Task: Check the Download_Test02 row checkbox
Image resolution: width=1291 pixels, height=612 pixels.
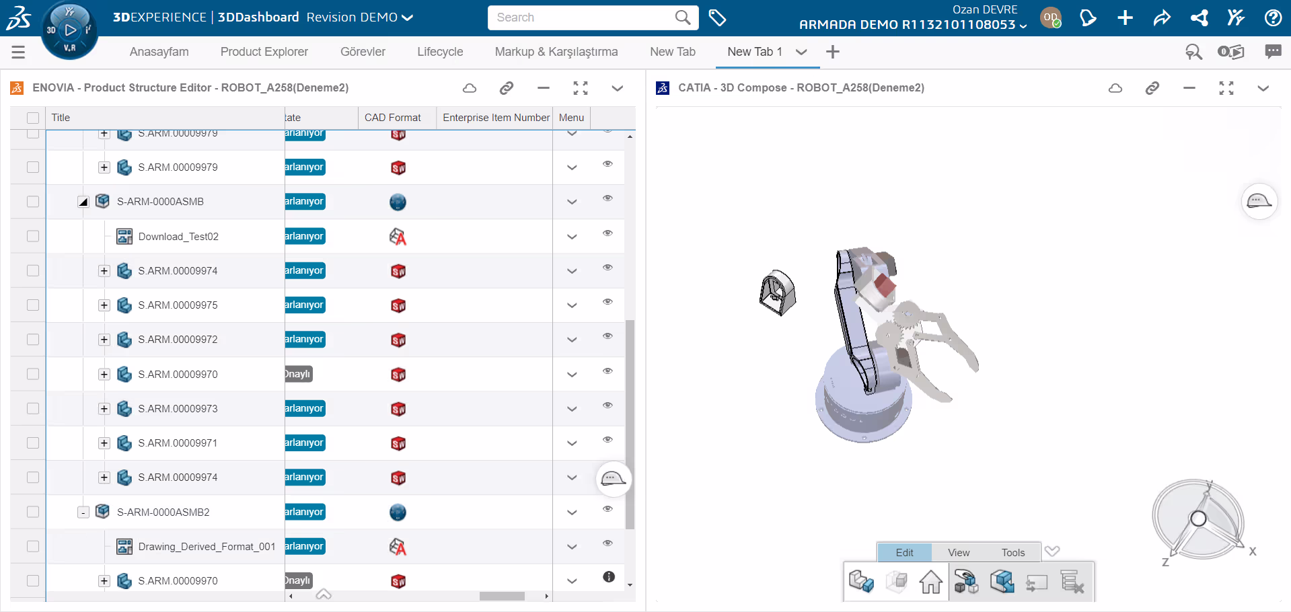Action: pyautogui.click(x=33, y=236)
